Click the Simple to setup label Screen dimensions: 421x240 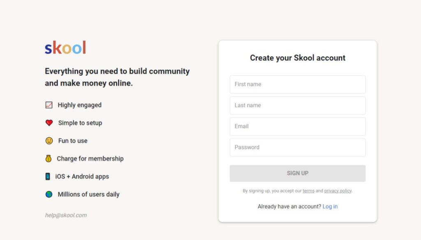click(80, 123)
